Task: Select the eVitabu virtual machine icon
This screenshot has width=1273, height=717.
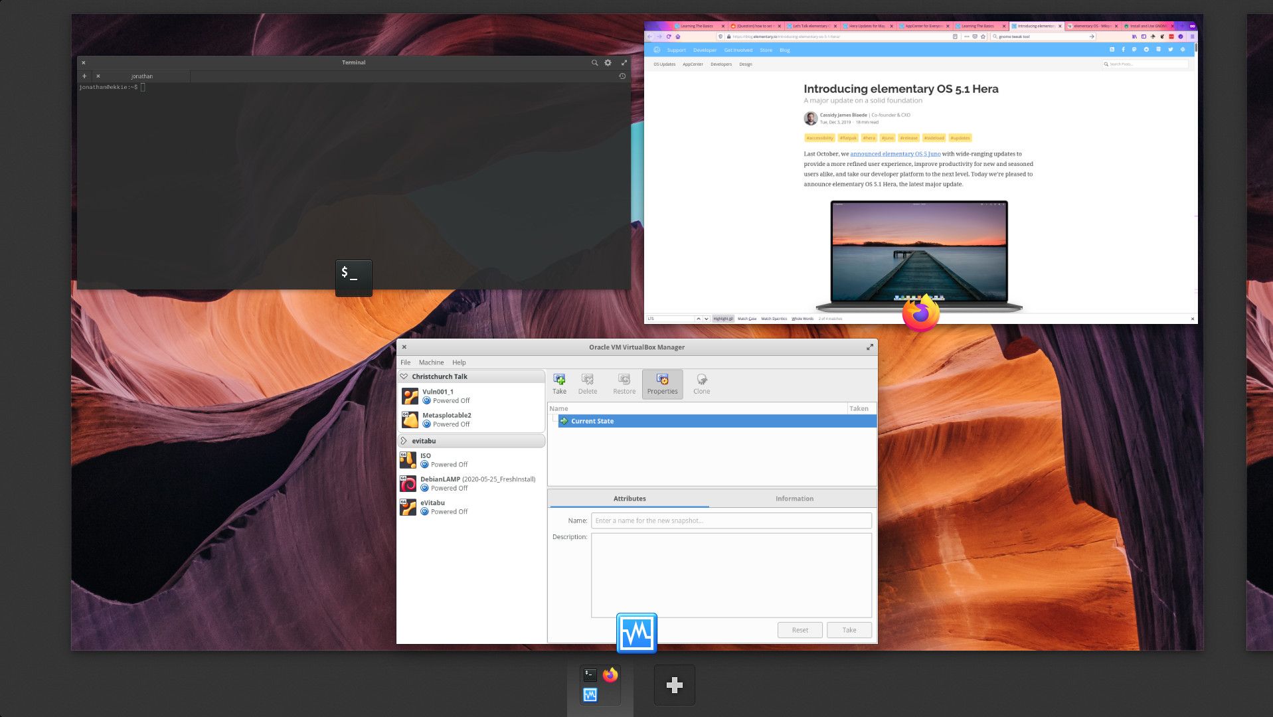Action: coord(408,507)
